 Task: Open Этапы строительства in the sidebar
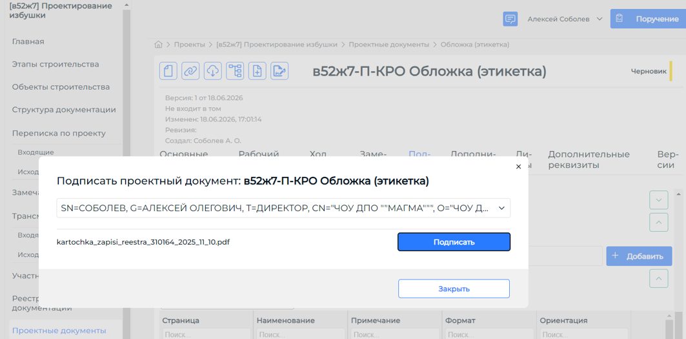(55, 65)
